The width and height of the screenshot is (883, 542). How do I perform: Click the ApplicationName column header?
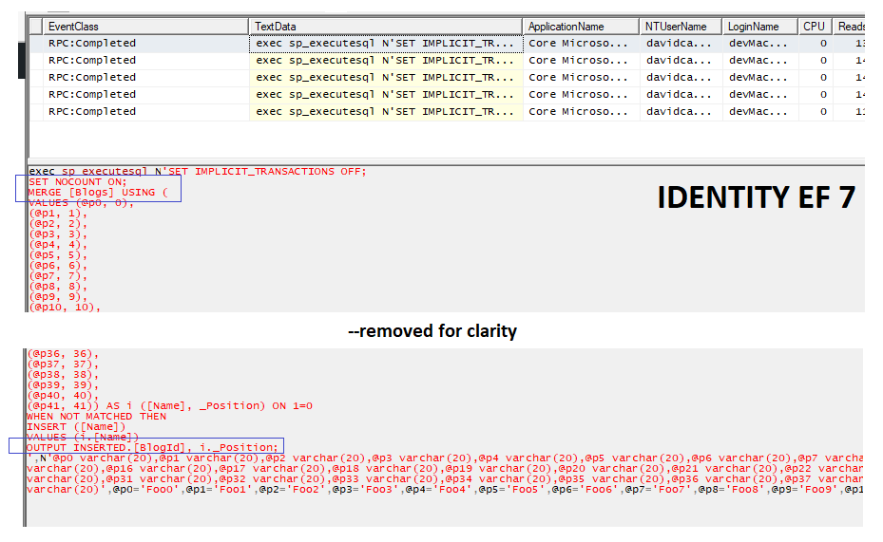pyautogui.click(x=581, y=27)
